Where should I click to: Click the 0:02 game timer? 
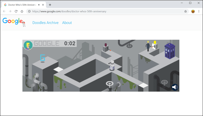pos(70,43)
